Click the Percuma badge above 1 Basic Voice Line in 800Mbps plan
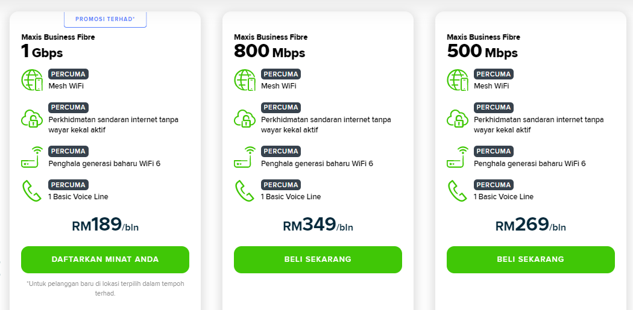This screenshot has width=633, height=310. click(280, 185)
